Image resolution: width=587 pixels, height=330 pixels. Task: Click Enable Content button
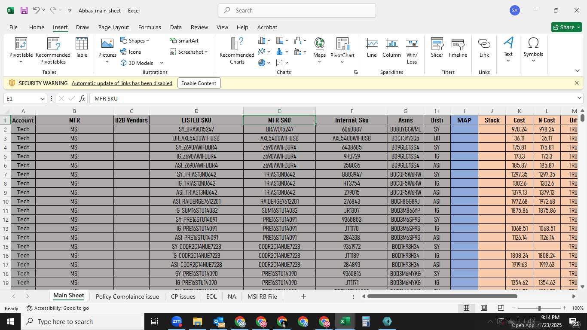pyautogui.click(x=199, y=83)
